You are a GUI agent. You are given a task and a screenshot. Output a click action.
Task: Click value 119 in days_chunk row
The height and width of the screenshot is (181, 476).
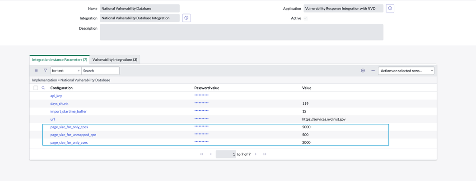pos(305,104)
